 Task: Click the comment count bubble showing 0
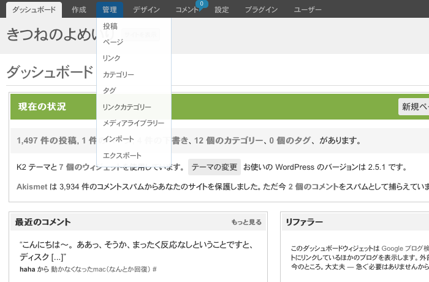pyautogui.click(x=200, y=4)
